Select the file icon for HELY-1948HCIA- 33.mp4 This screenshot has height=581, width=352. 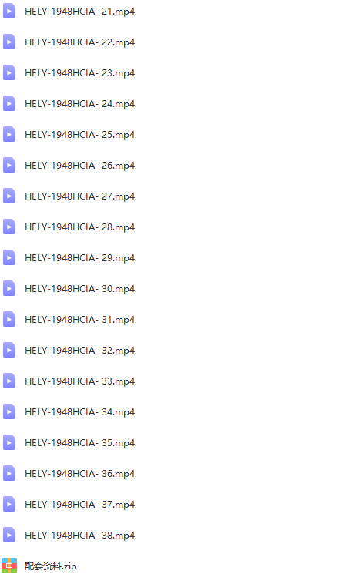(9, 381)
